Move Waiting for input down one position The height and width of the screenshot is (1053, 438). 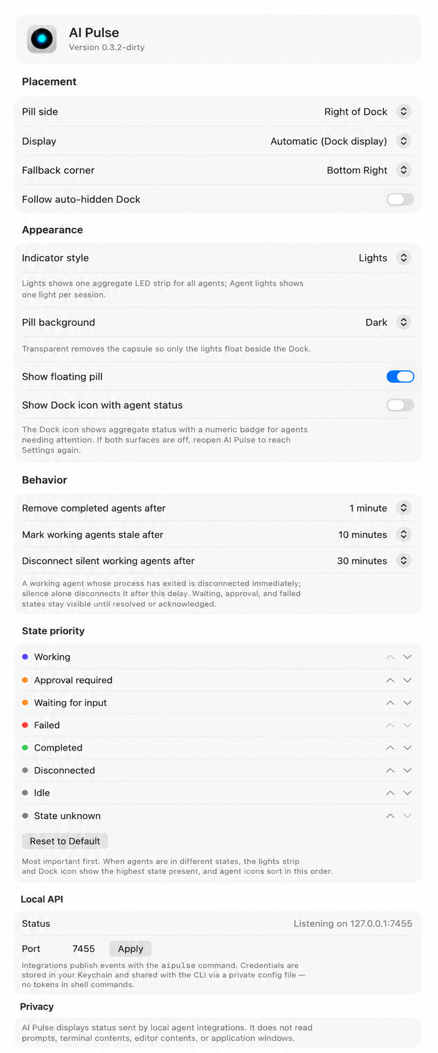(x=408, y=703)
